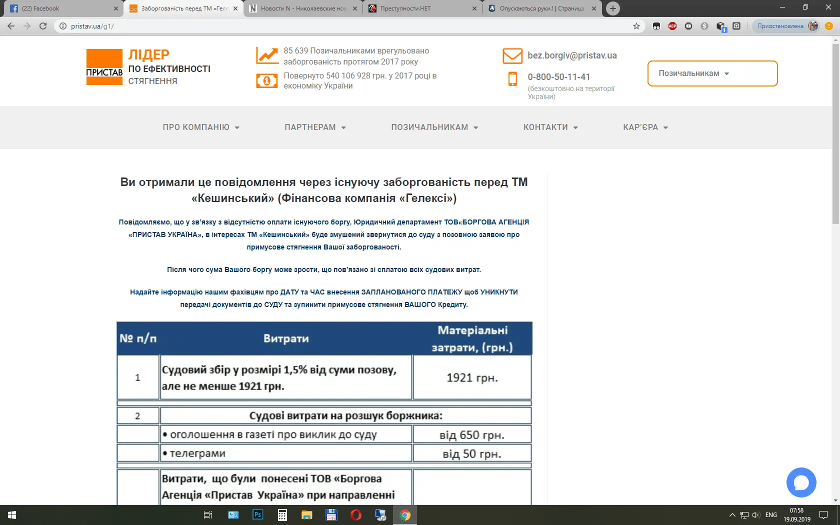The width and height of the screenshot is (840, 525).
Task: Open the chat bubble widget
Action: click(x=801, y=482)
